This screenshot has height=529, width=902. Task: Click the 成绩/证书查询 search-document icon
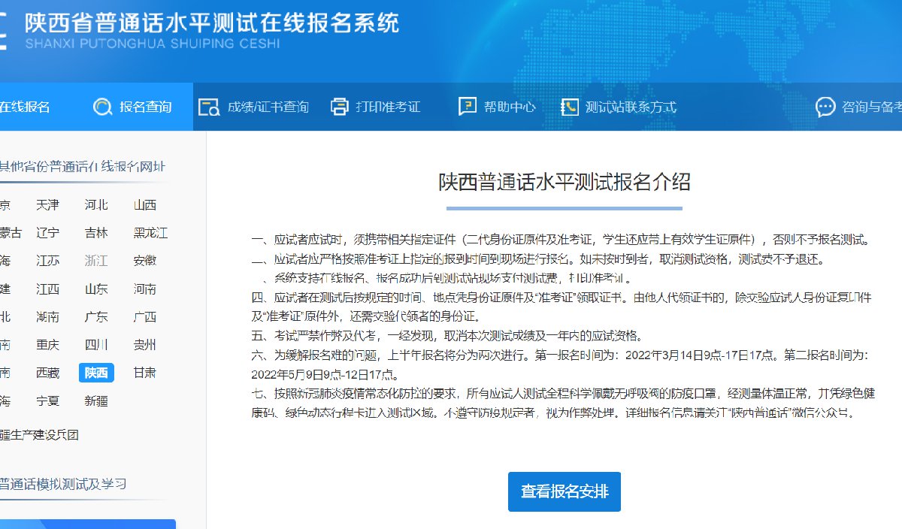(x=208, y=107)
